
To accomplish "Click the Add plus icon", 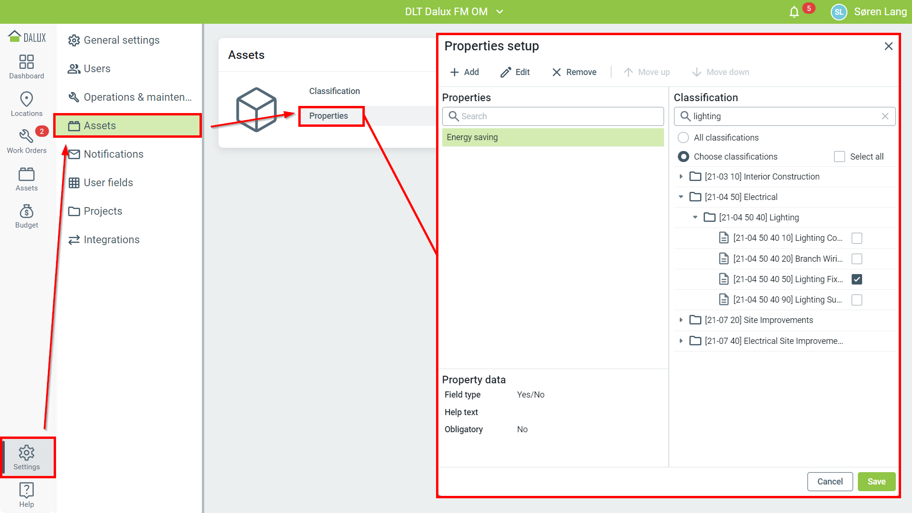I will pyautogui.click(x=455, y=72).
